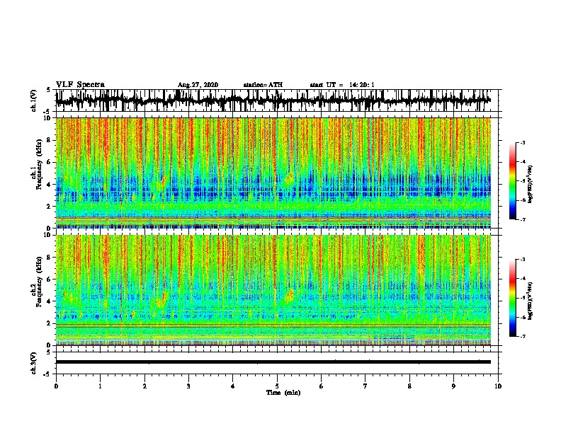This screenshot has height=433, width=561.
Task: Click the 'ch.1(V)' axis label
Action: 33,100
